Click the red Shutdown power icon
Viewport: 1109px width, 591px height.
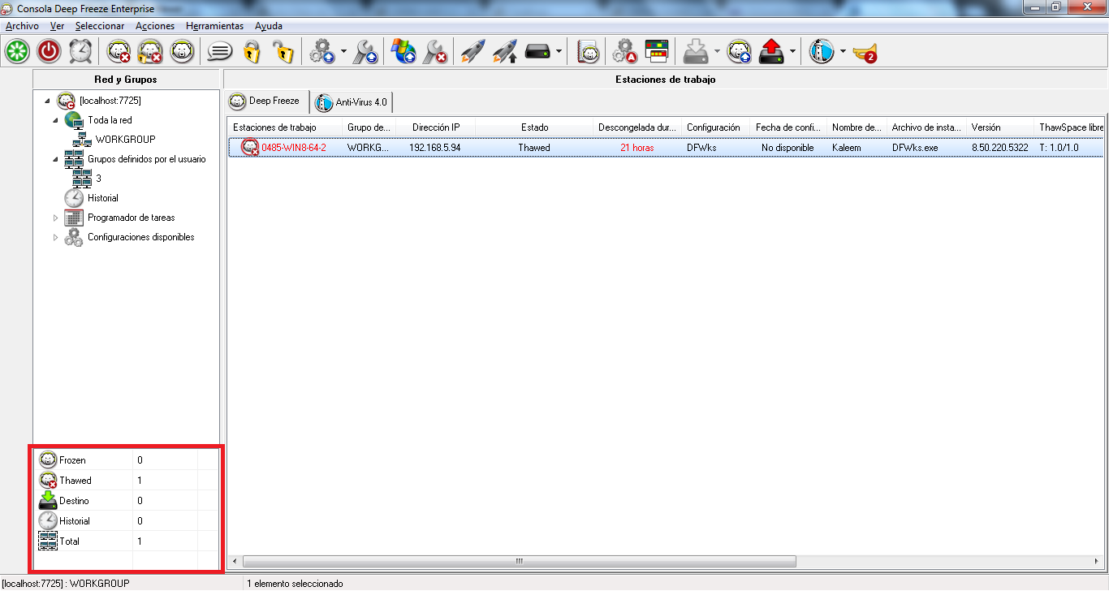tap(49, 52)
